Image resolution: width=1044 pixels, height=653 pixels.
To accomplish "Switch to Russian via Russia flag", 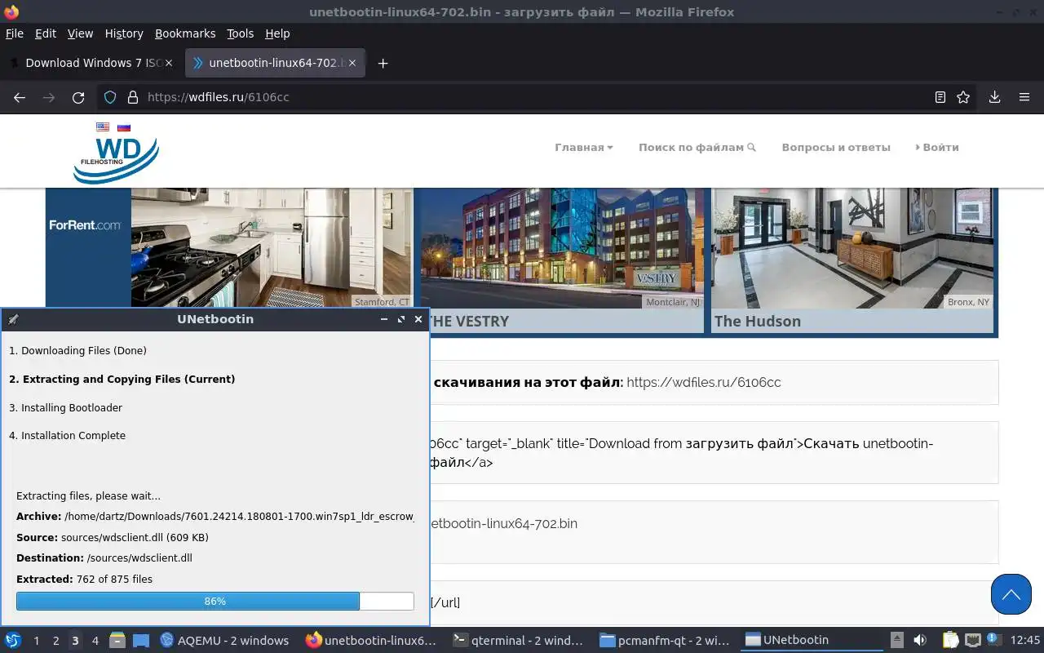I will point(124,127).
